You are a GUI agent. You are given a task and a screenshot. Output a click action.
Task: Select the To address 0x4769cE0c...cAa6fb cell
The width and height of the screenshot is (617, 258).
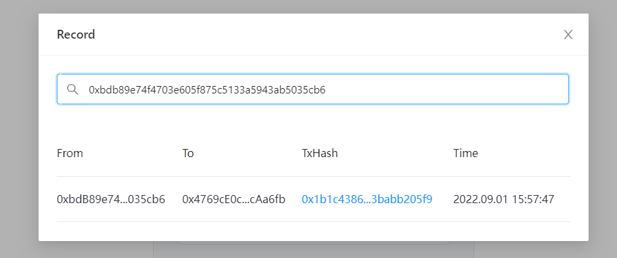click(233, 199)
